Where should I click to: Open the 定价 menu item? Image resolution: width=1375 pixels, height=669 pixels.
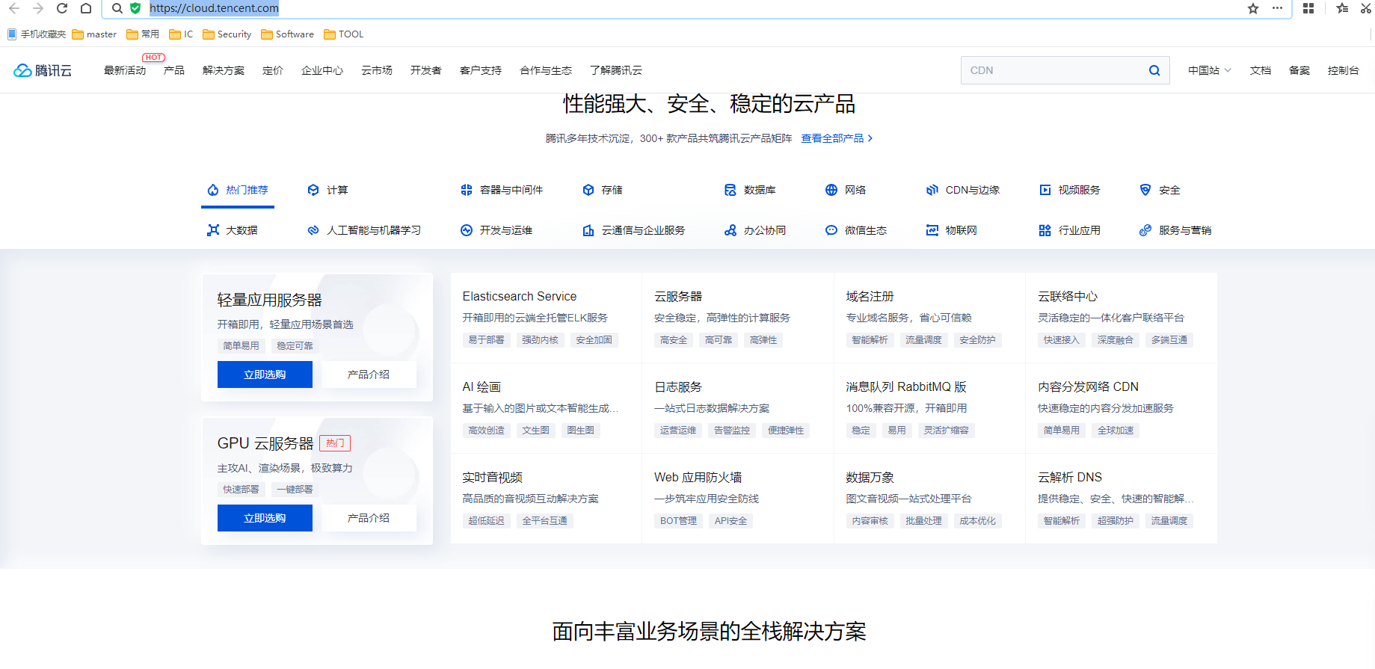(x=273, y=70)
